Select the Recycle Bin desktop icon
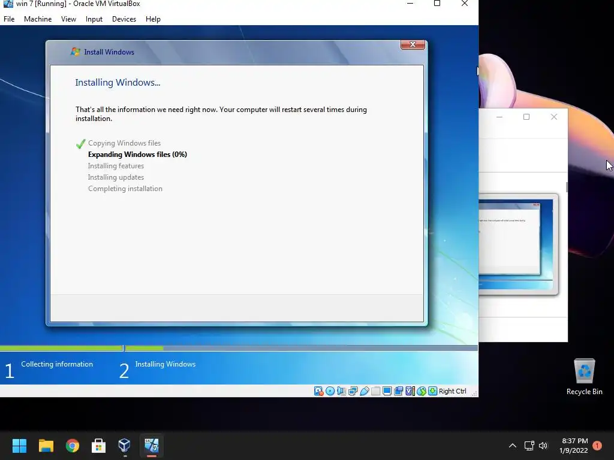 point(584,377)
